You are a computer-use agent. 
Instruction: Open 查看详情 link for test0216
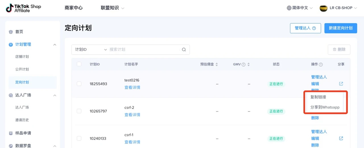(132, 87)
